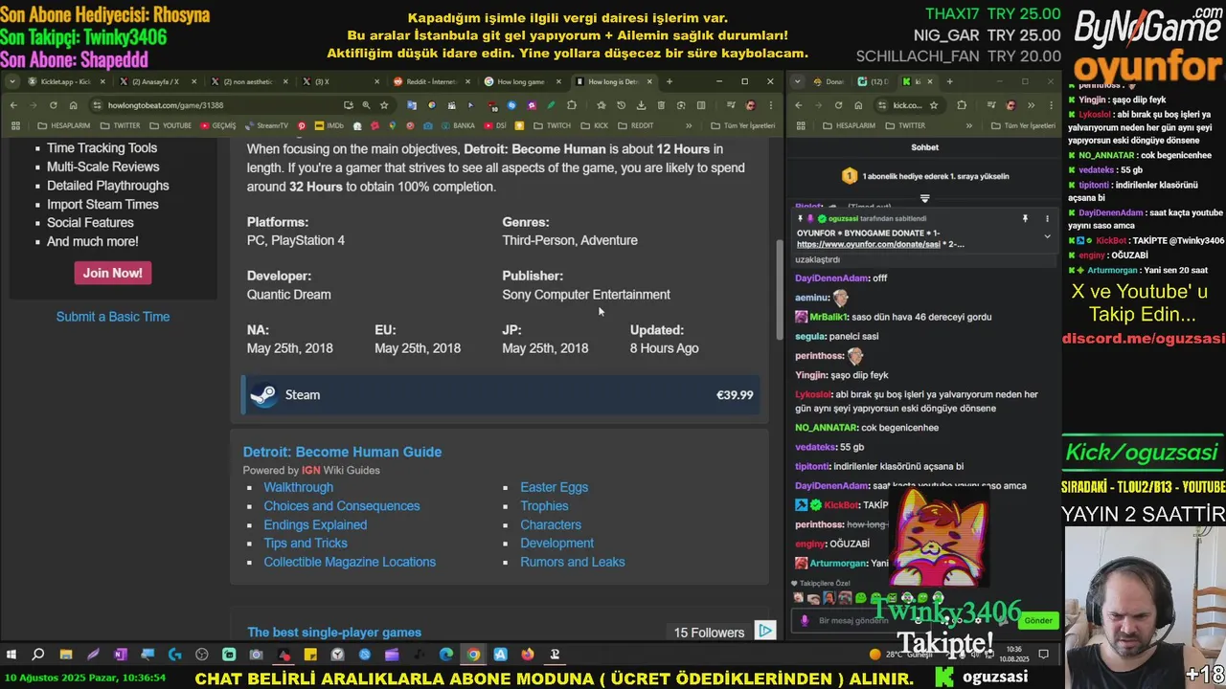1226x689 pixels.
Task: Open Collectible Magazine Locations link
Action: (350, 562)
